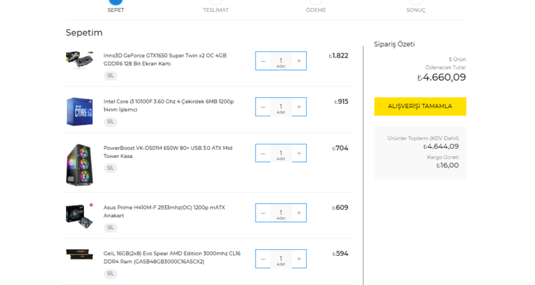Decrease quantity of GeIL 16GB Evo Spear RAM

[x=263, y=259]
